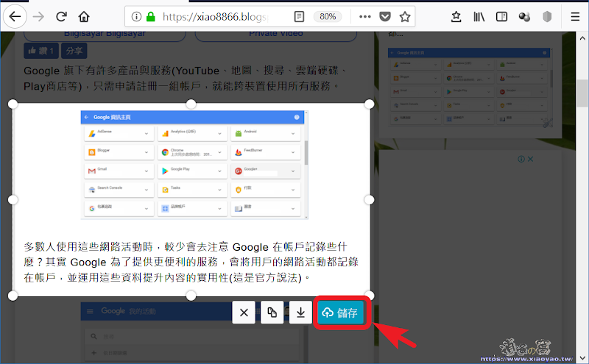Open the bookmarks menu star-tray icon
The image size is (589, 364).
point(456,16)
